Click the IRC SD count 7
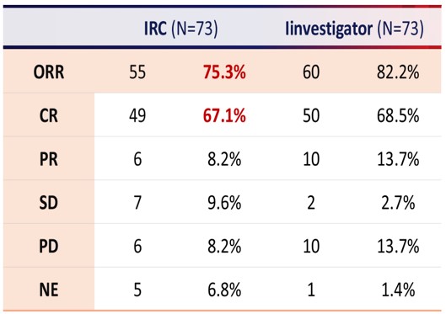This screenshot has height=314, width=446. point(137,203)
